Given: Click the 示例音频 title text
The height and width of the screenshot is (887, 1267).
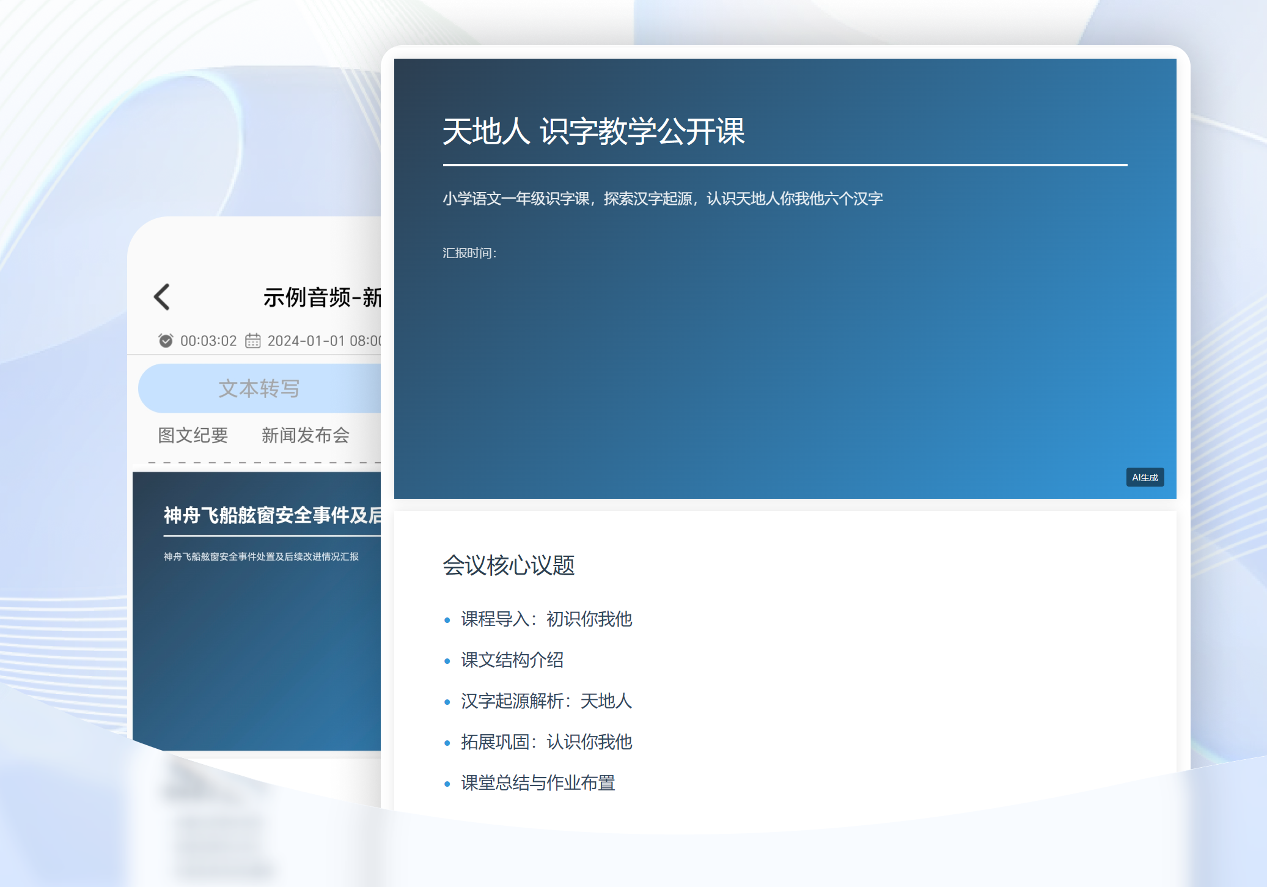Looking at the screenshot, I should tap(322, 298).
